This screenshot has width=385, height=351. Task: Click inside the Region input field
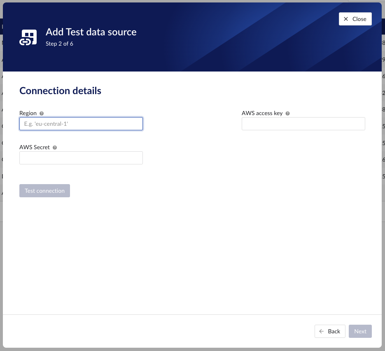point(81,123)
